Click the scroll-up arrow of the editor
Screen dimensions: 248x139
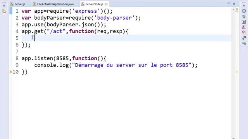[233, 10]
